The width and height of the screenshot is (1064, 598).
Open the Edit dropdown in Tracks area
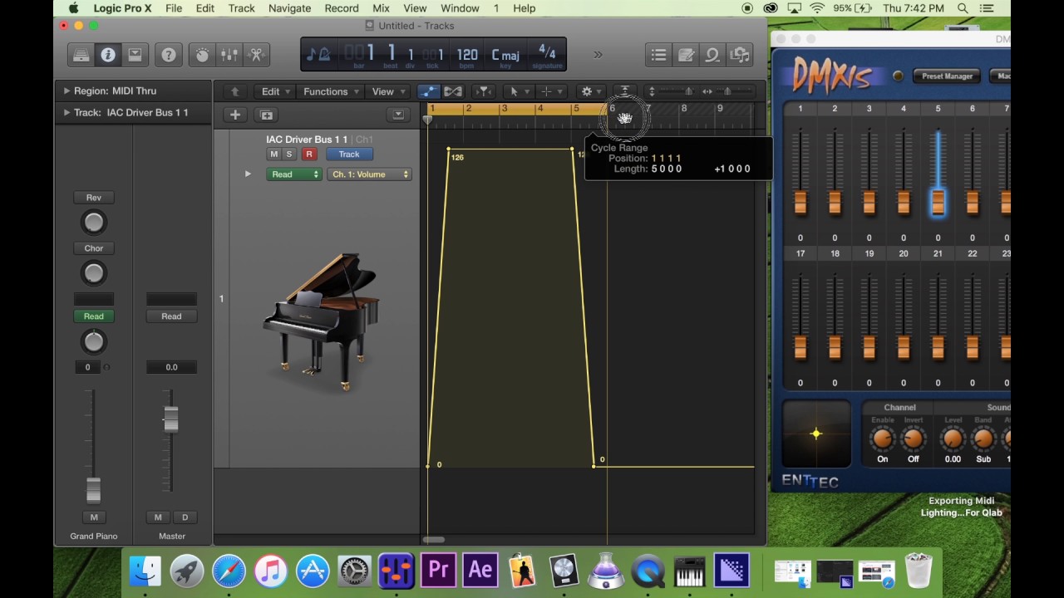[276, 91]
